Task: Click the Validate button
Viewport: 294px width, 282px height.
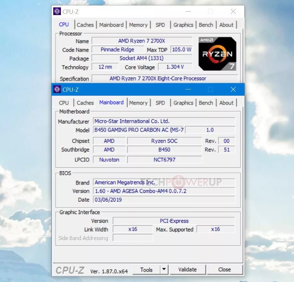Action: coord(188,269)
